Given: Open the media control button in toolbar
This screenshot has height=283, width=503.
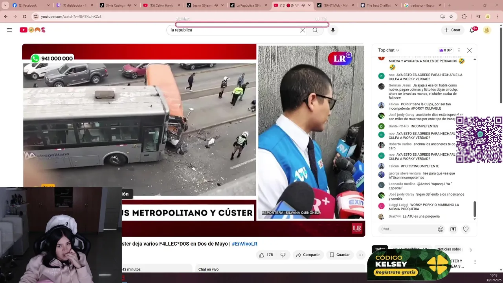Looking at the screenshot, I should 478,17.
